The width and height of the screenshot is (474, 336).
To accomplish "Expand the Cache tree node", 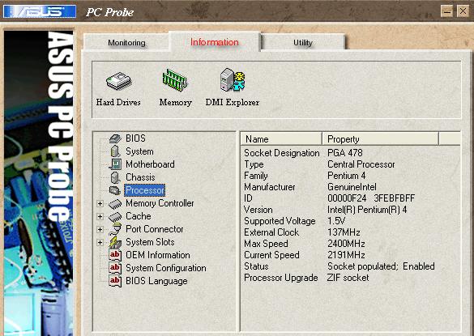I will click(100, 217).
